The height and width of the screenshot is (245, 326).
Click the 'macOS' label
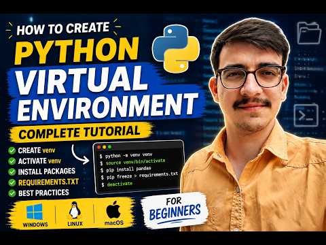click(114, 223)
